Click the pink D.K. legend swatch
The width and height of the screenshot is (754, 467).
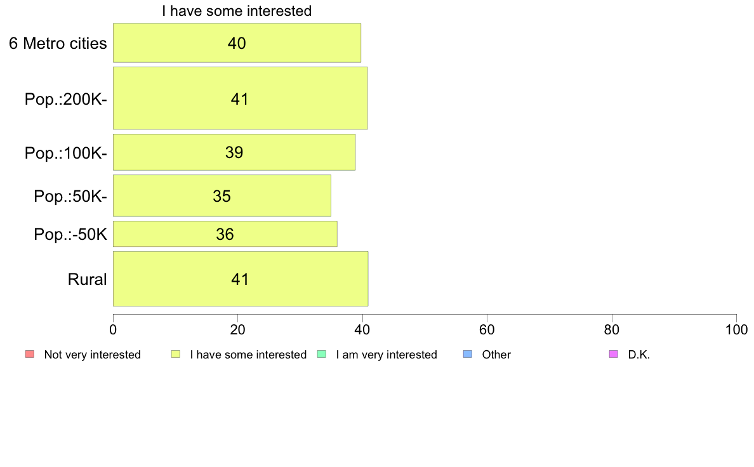(614, 355)
